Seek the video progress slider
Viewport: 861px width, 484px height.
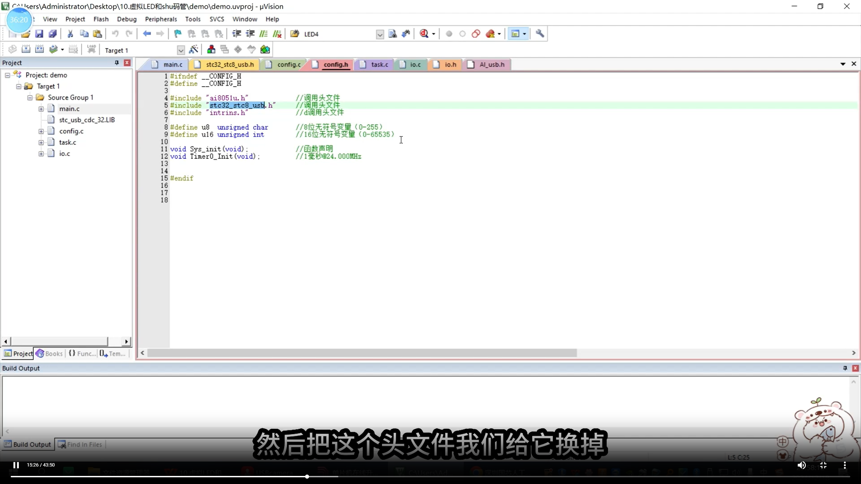click(307, 476)
